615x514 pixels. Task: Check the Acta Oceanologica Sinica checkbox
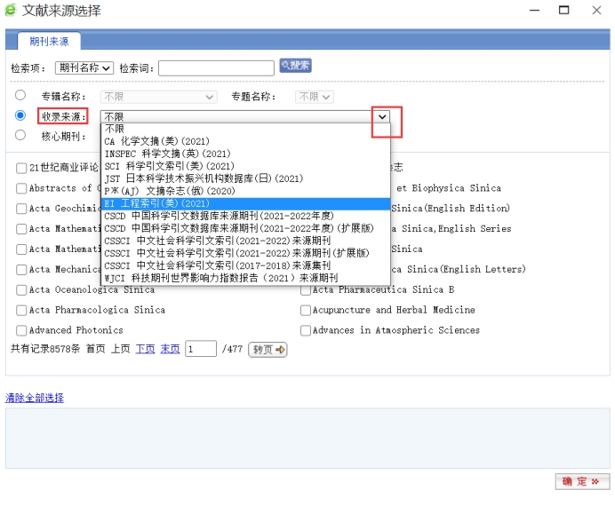(x=21, y=290)
